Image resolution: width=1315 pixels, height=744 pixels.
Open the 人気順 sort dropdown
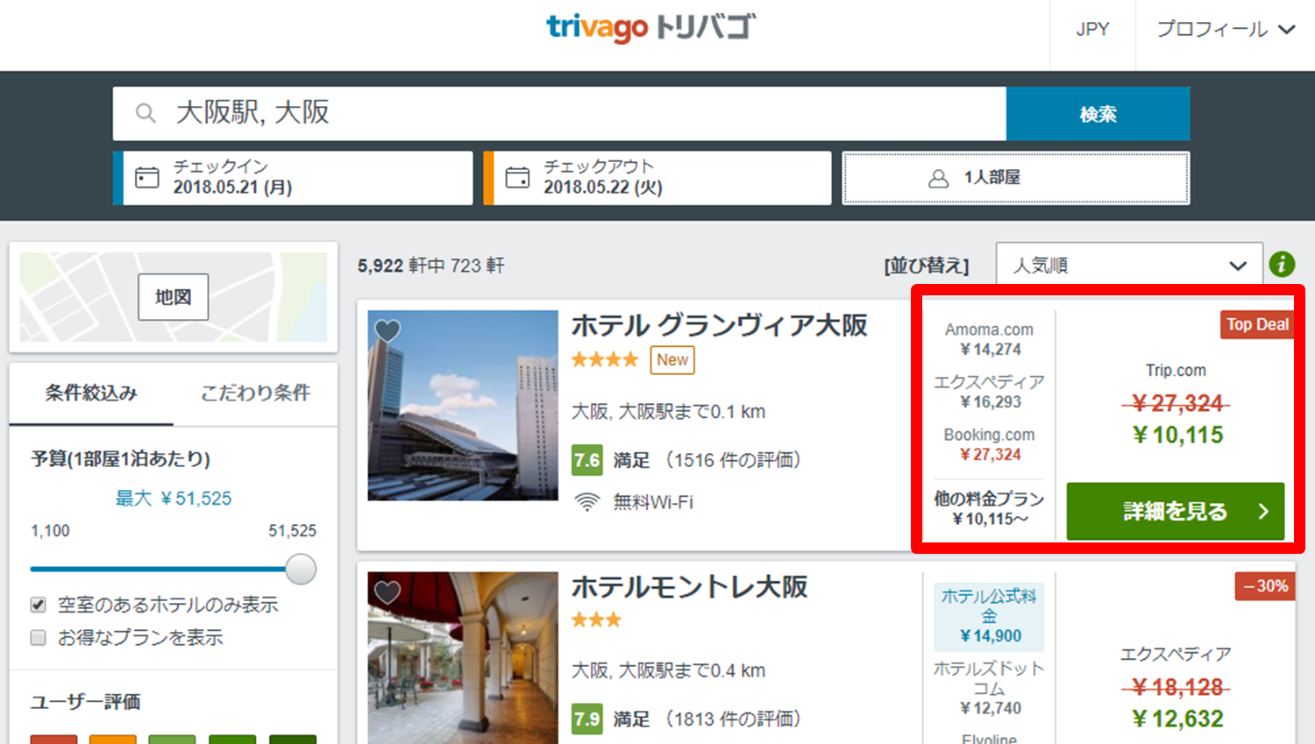1128,265
